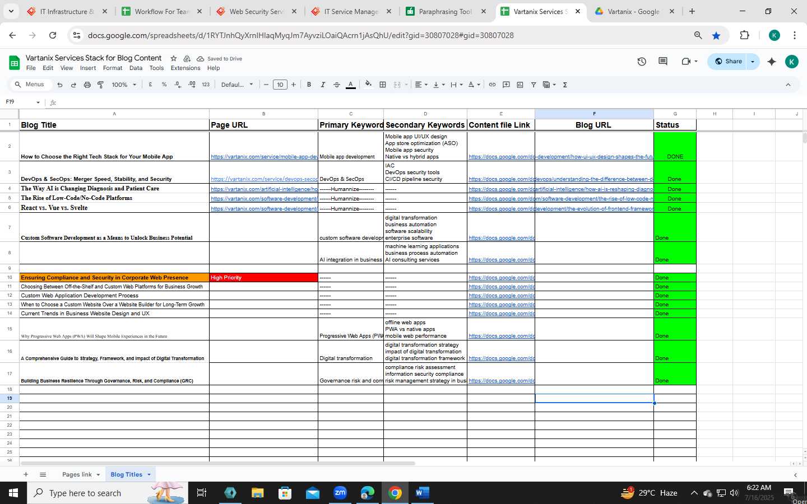Open version history clock icon
807x504 pixels.
642,62
